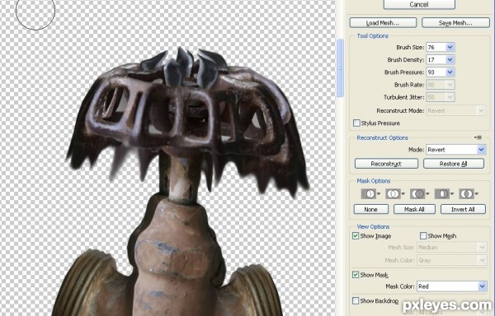495x316 pixels.
Task: Click the Invert Selection mask icon
Action: point(466,193)
